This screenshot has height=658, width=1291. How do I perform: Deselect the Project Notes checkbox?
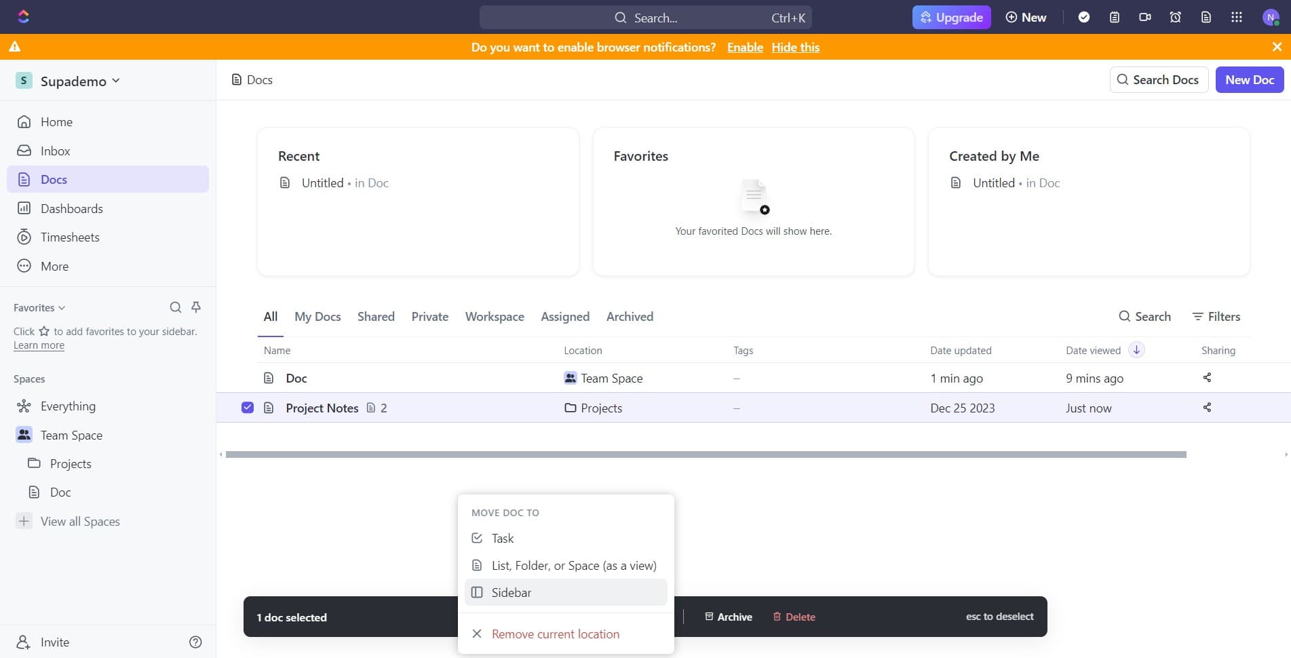click(x=248, y=407)
